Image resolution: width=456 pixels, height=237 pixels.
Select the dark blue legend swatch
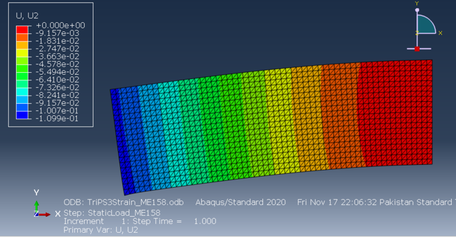pos(22,115)
